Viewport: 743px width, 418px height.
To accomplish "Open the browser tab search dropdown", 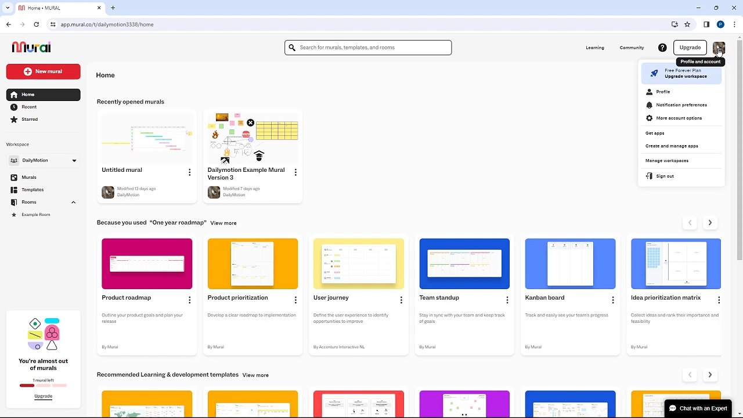I will point(7,8).
